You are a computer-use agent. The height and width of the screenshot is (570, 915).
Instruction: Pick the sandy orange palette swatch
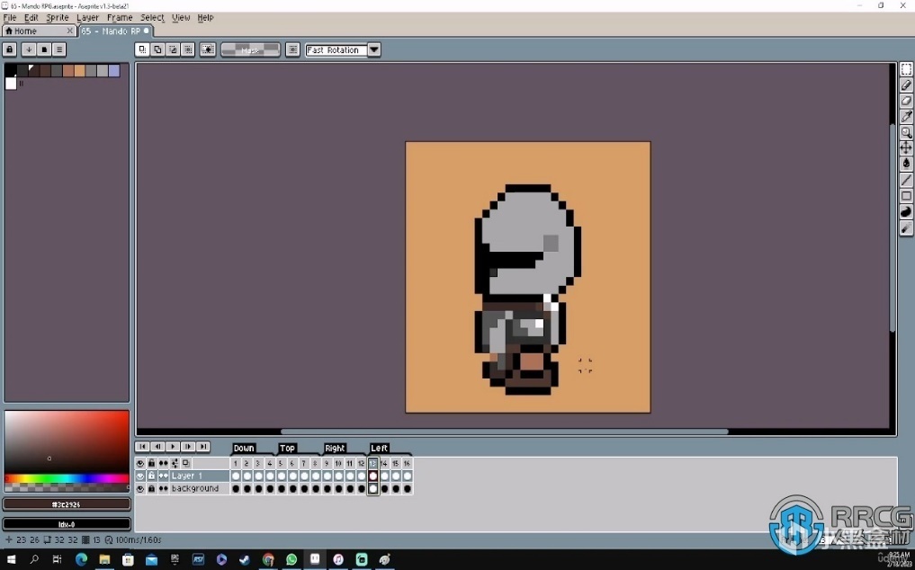pyautogui.click(x=80, y=71)
